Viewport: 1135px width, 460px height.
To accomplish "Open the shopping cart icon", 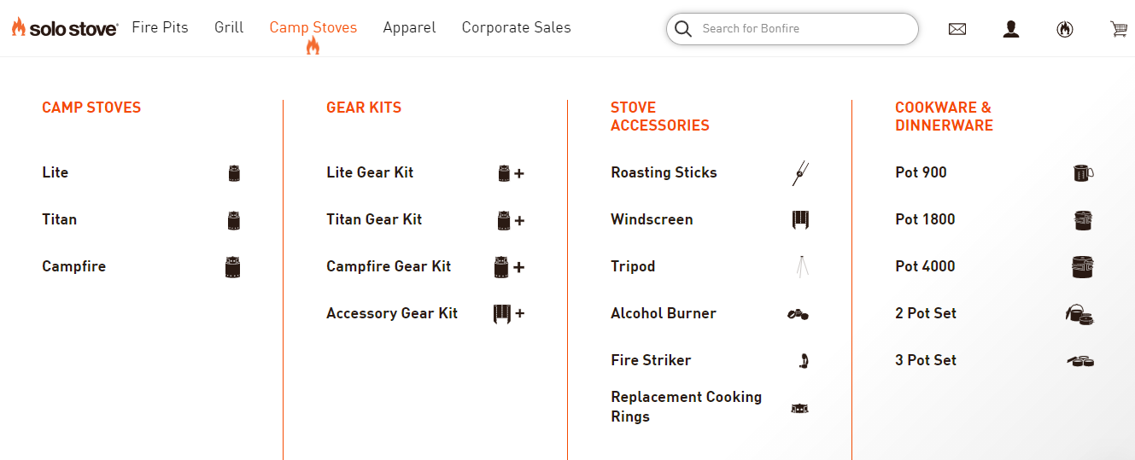I will [1118, 29].
